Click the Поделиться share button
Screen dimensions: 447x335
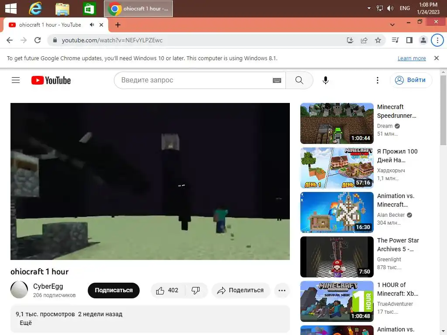241,290
